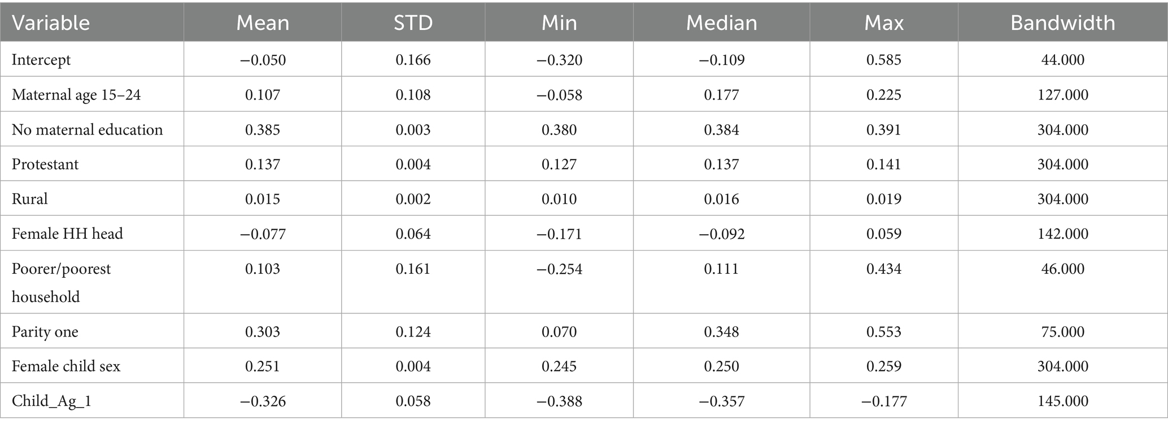Select the Max column header
This screenshot has width=1168, height=428.
[884, 23]
